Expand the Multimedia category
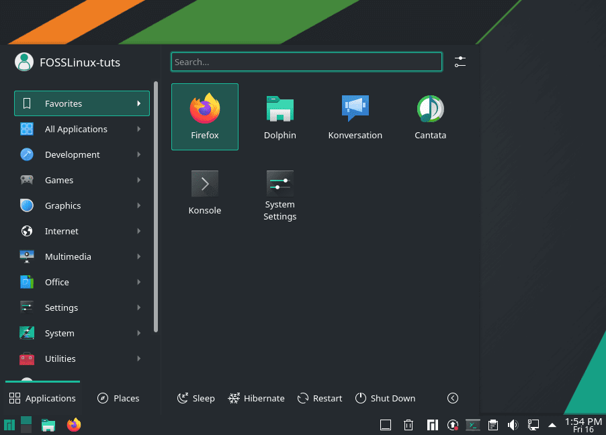 [x=68, y=256]
